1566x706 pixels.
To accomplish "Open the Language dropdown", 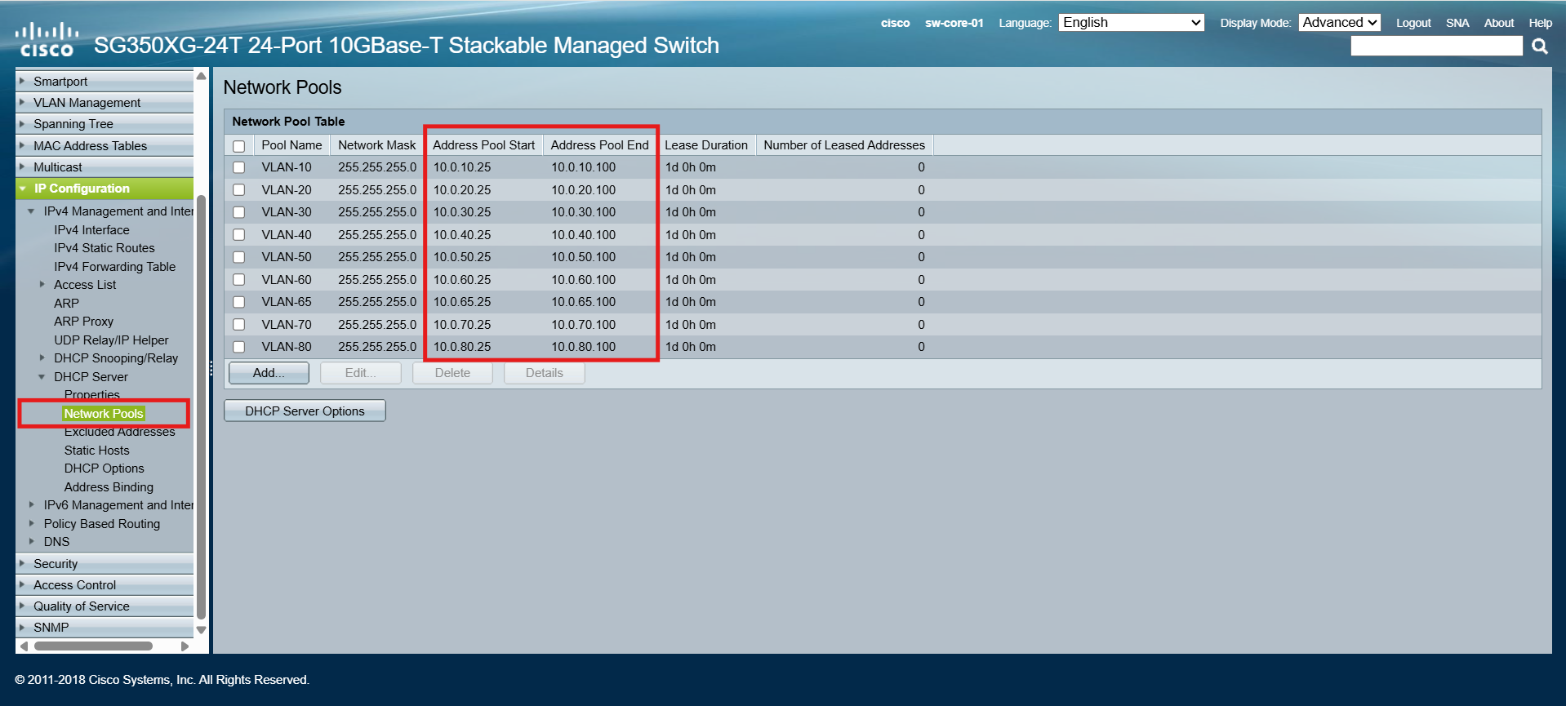I will click(1131, 23).
